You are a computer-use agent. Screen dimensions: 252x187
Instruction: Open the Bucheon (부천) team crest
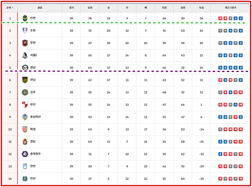click(x=25, y=43)
